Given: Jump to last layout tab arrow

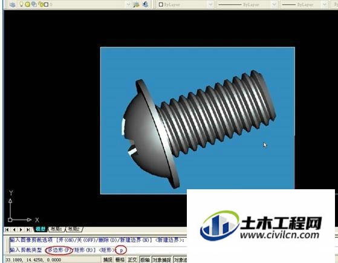Looking at the screenshot, I should (x=28, y=230).
